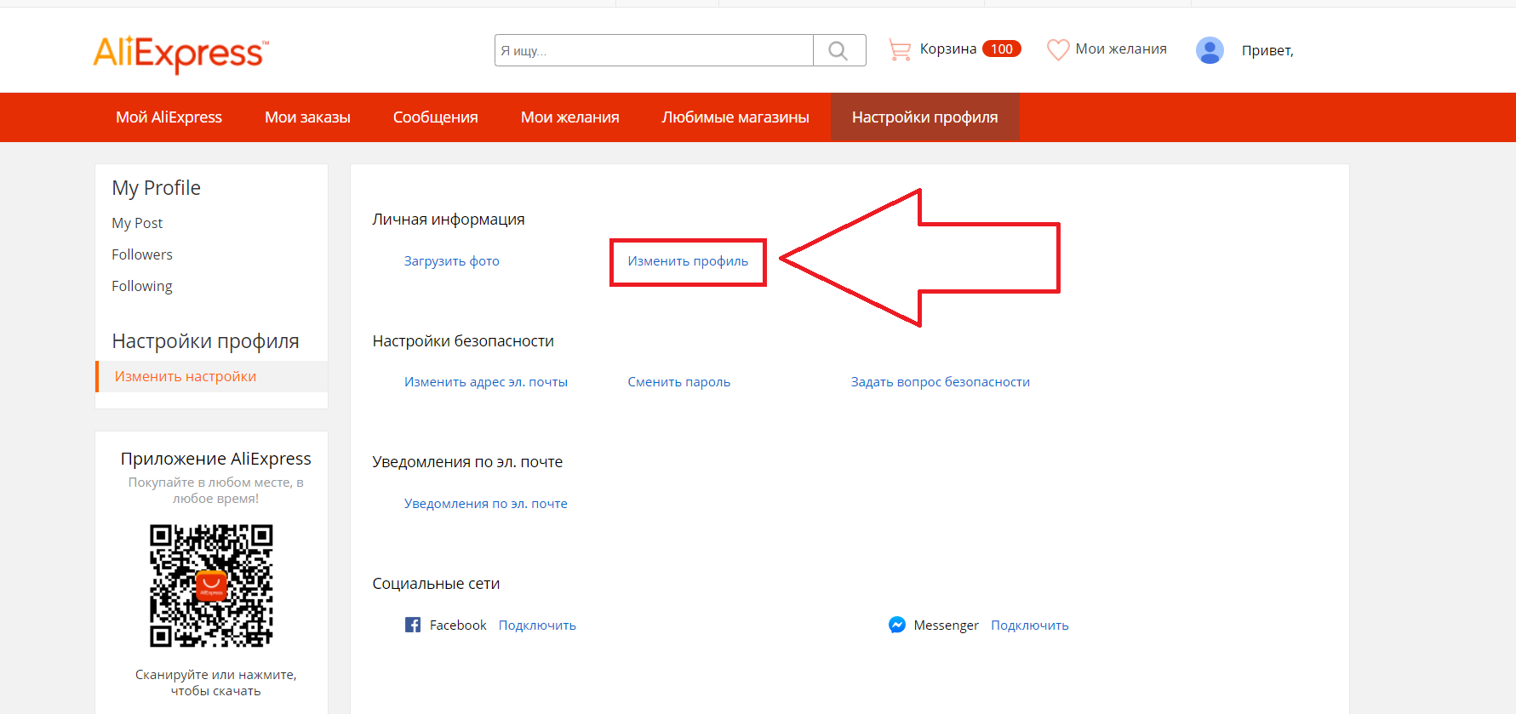Click the shopping cart icon

pyautogui.click(x=899, y=49)
